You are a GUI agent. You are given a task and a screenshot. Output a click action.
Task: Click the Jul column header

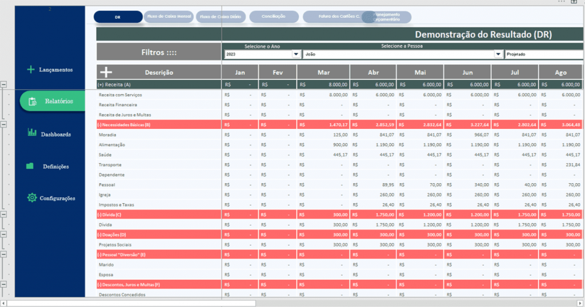click(515, 72)
